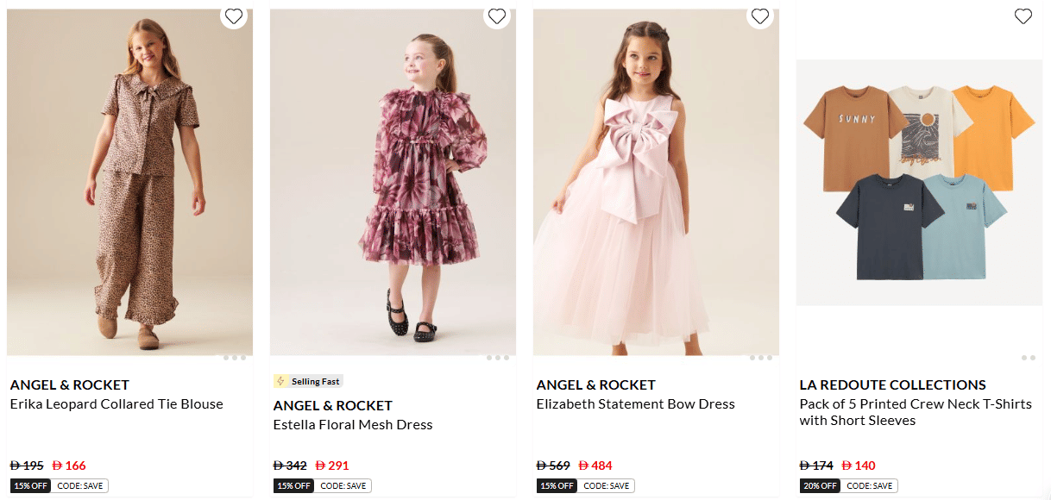Click image carousel dots under T-shirts pack

(x=1028, y=358)
